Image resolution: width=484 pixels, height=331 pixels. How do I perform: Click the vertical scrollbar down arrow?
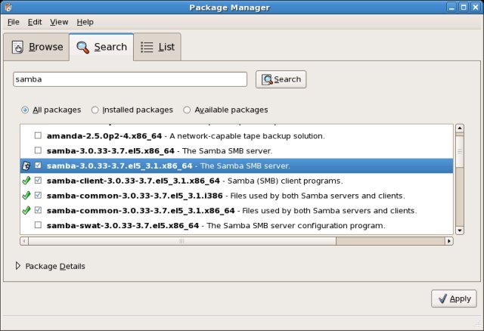point(460,230)
